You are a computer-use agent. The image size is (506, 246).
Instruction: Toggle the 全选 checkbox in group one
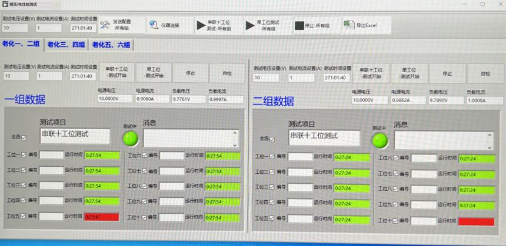[24, 137]
